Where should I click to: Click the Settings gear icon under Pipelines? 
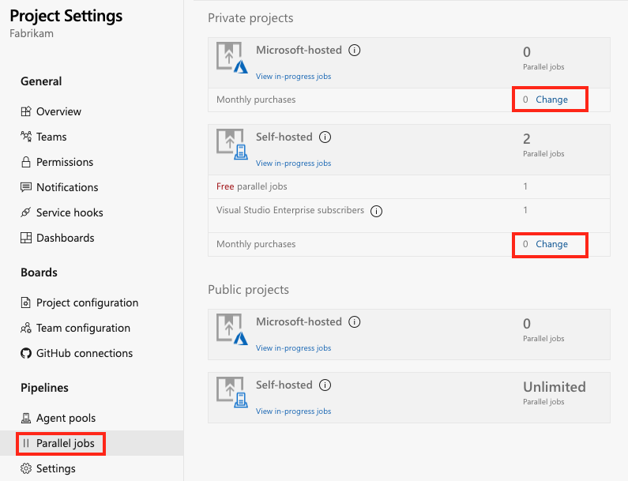tap(26, 468)
